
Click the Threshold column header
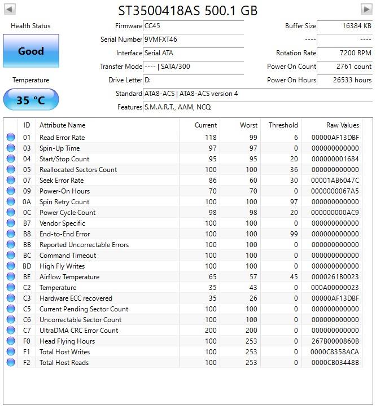click(x=281, y=125)
